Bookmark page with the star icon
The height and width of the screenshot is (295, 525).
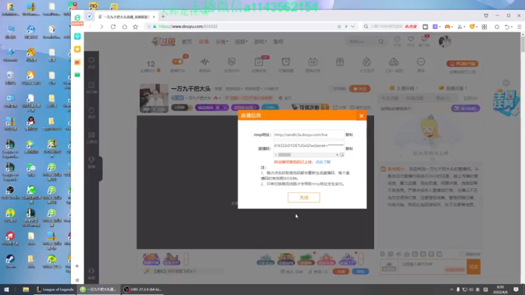coord(136,26)
